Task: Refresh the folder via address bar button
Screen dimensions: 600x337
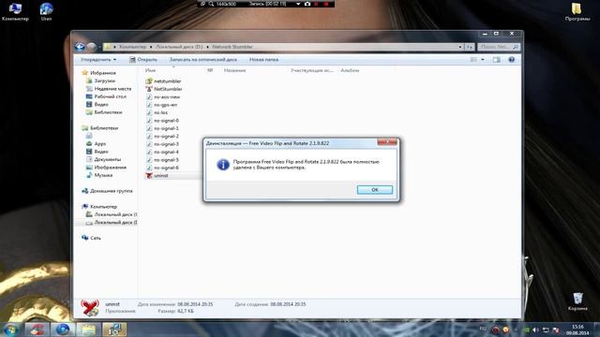Action: coord(469,47)
